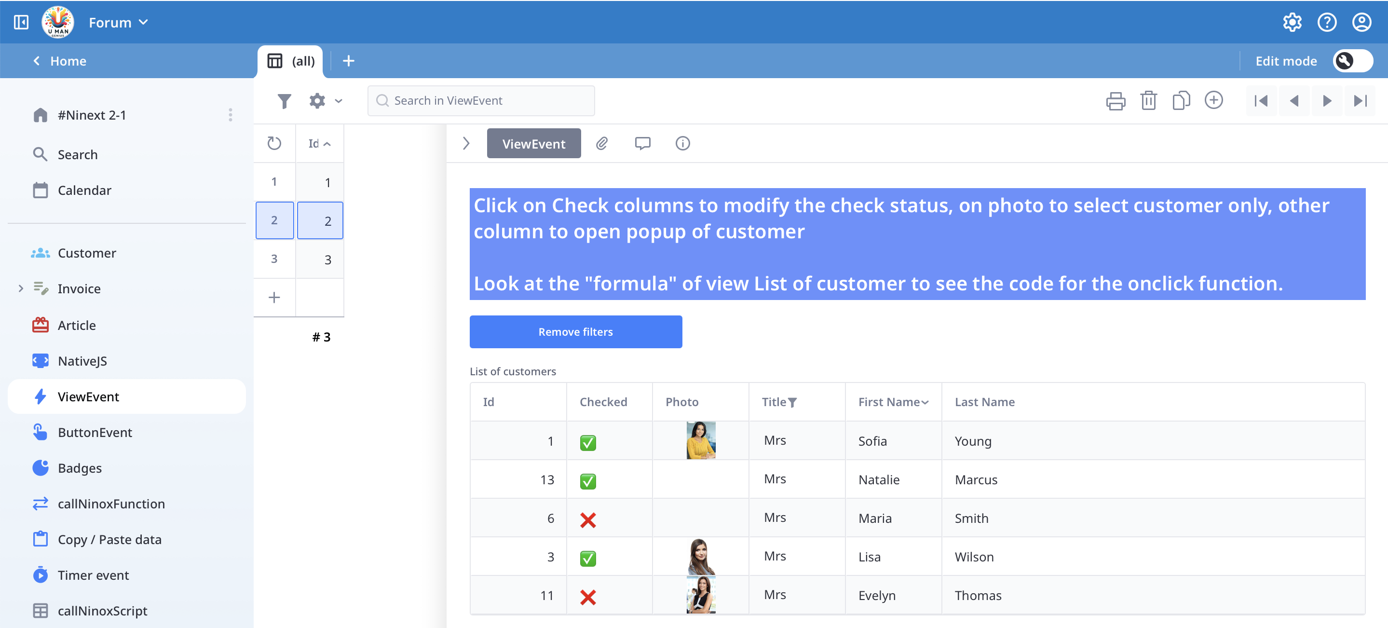1388x628 pixels.
Task: Click the Search in ViewEvent field
Action: [x=481, y=101]
